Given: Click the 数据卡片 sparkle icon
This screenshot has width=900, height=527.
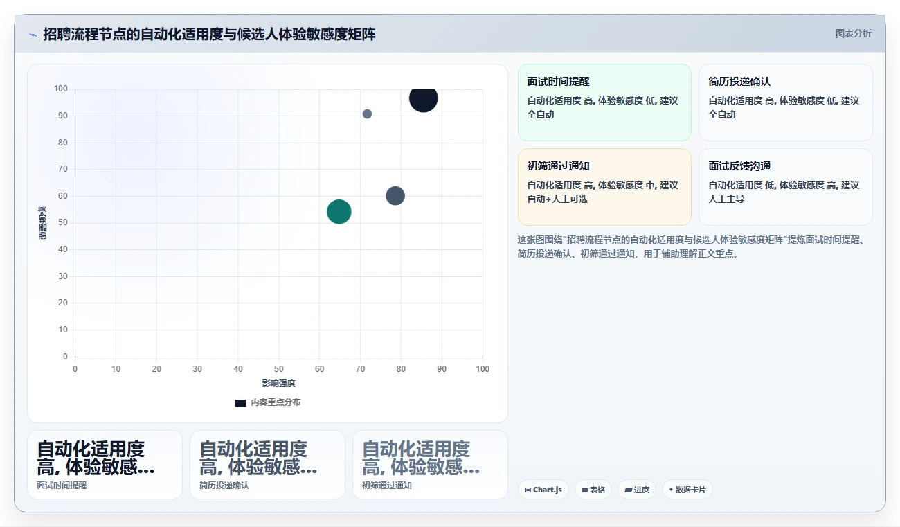Looking at the screenshot, I should [x=671, y=490].
